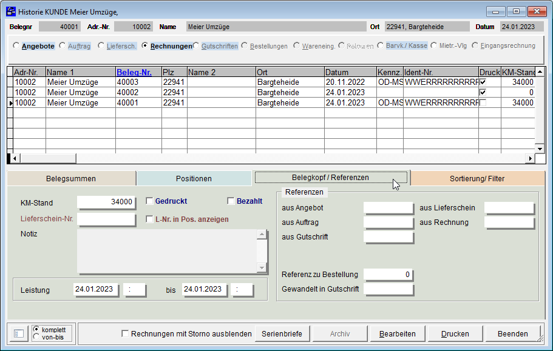This screenshot has height=351, width=553.
Task: Open the Positionen tab
Action: pyautogui.click(x=194, y=178)
